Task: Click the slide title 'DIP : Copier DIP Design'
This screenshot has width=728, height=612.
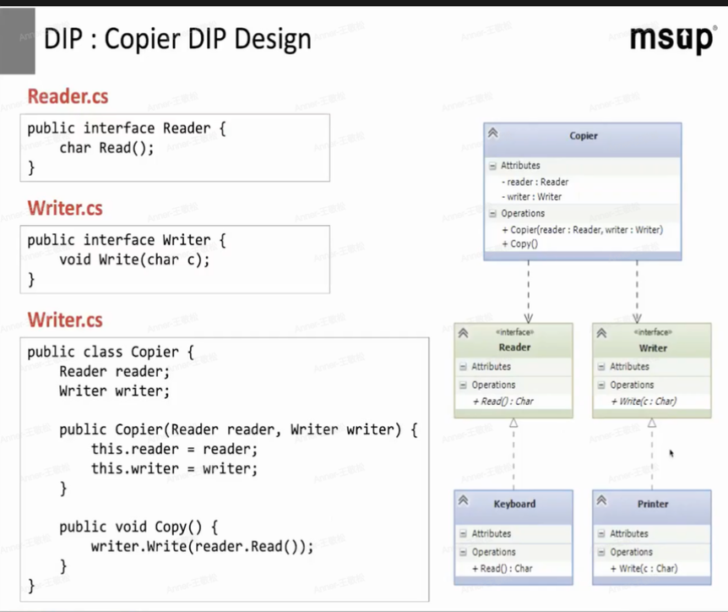Action: [177, 39]
